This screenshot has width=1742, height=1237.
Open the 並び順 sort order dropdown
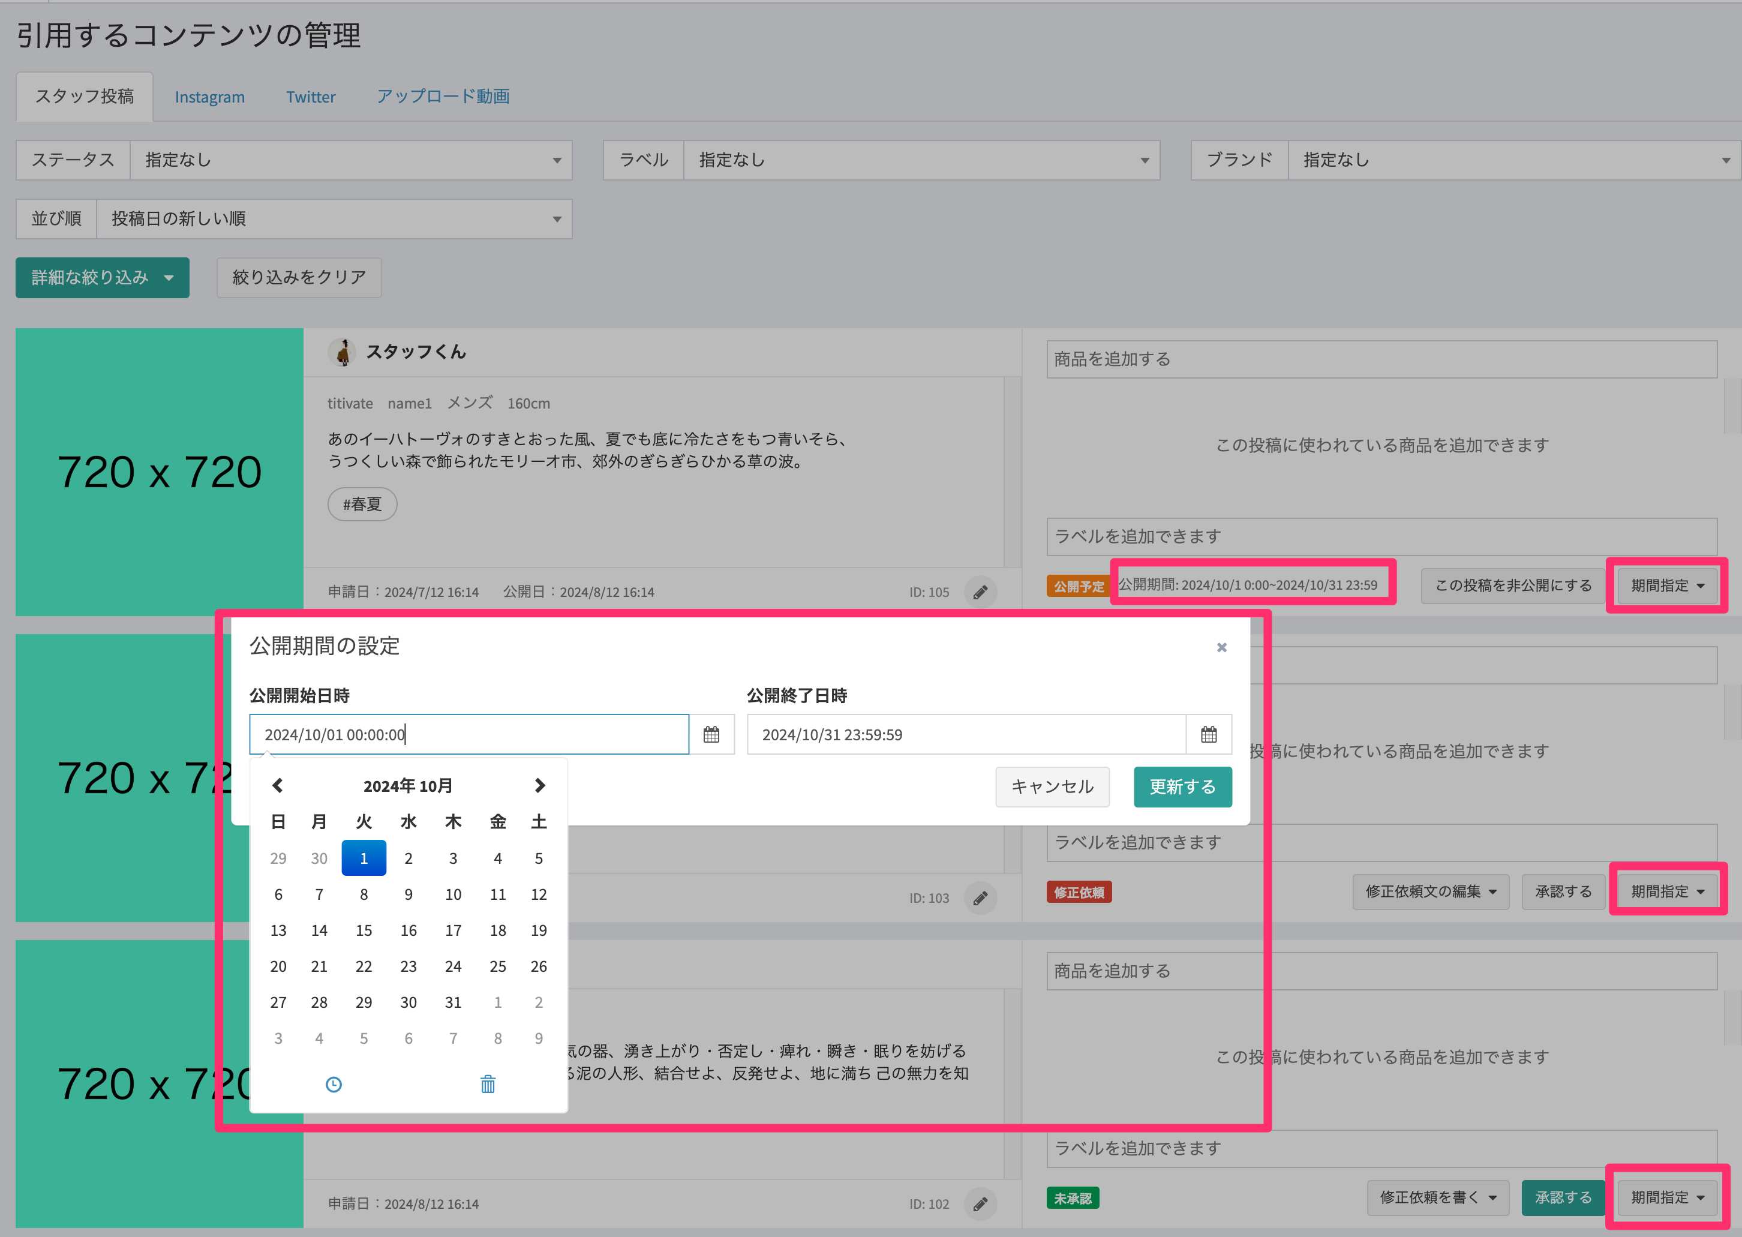pos(334,220)
